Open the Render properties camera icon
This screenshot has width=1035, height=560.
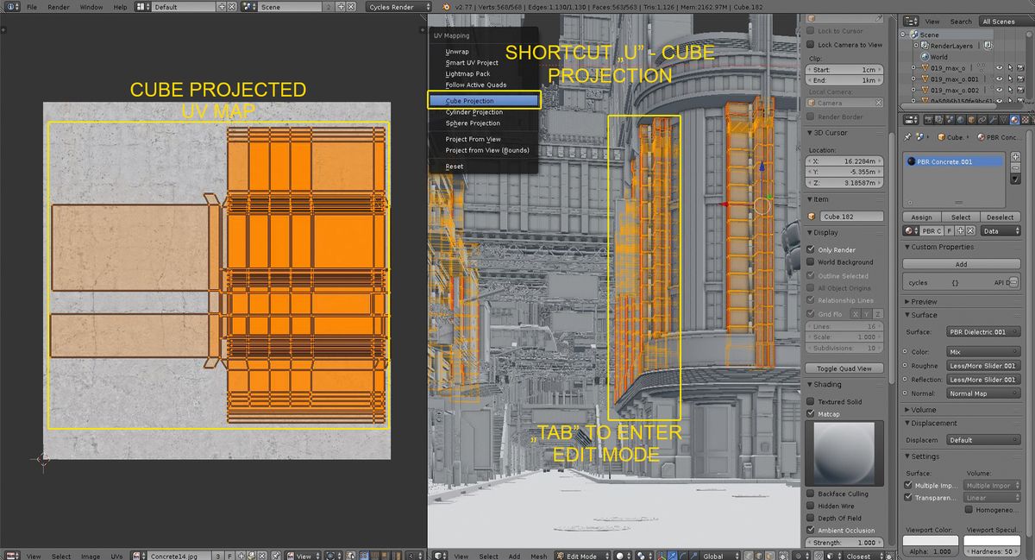pyautogui.click(x=930, y=120)
